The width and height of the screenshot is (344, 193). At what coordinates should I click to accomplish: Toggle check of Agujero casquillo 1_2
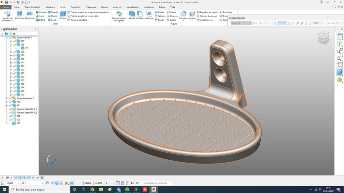[x=10, y=113]
